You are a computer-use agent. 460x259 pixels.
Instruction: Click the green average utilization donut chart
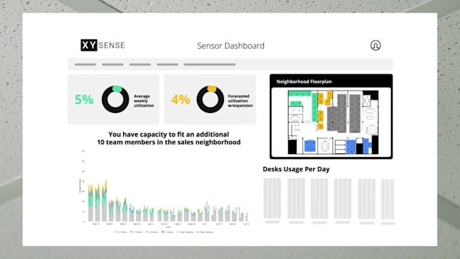pyautogui.click(x=115, y=99)
